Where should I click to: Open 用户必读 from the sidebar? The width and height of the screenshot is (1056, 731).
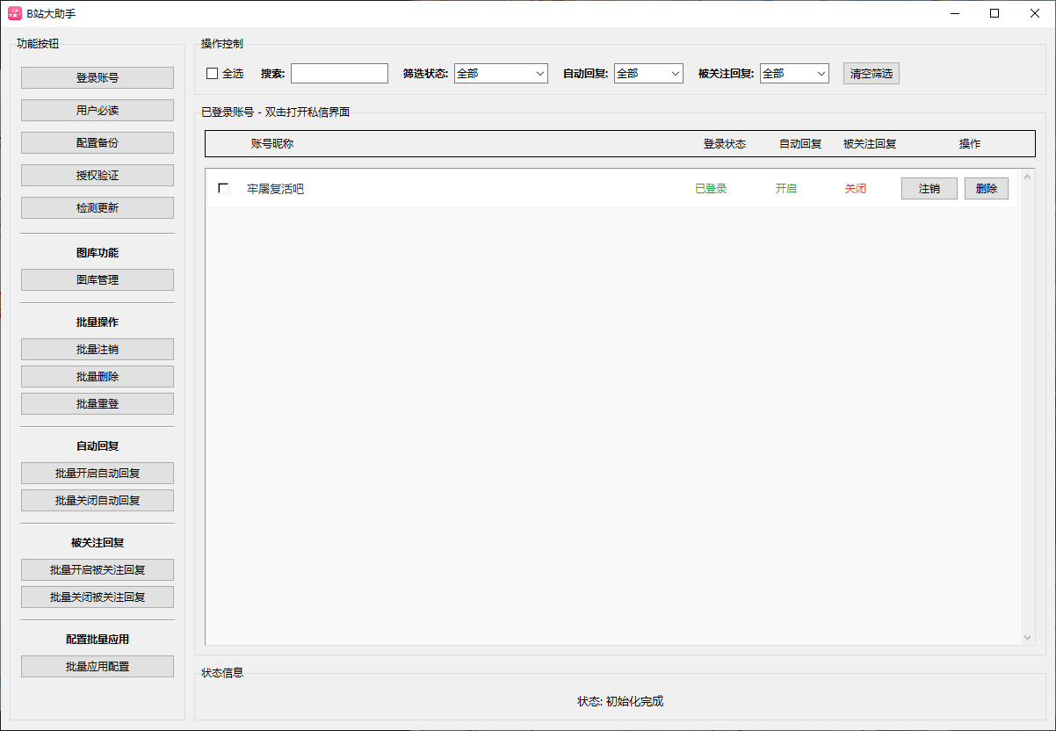pyautogui.click(x=98, y=110)
